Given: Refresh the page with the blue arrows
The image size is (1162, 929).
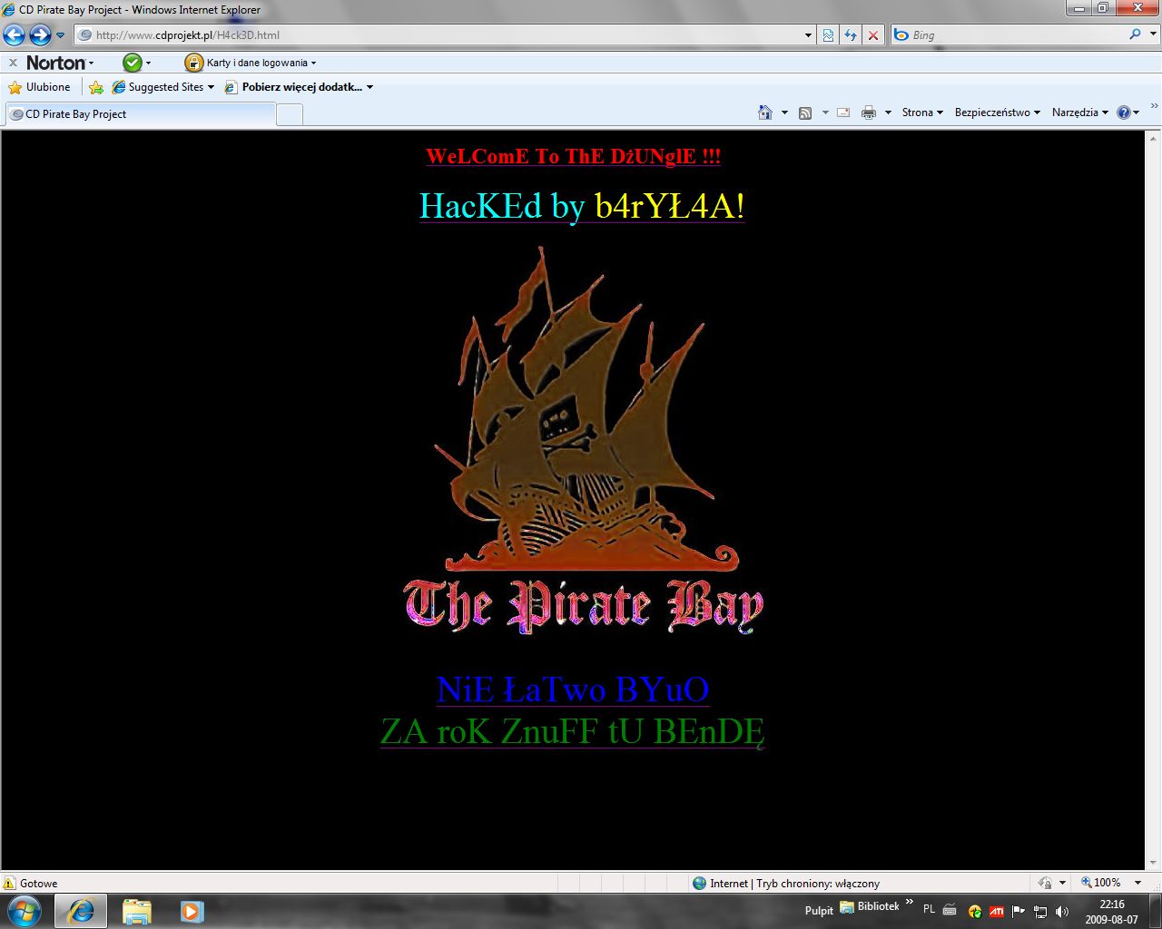Looking at the screenshot, I should [851, 35].
